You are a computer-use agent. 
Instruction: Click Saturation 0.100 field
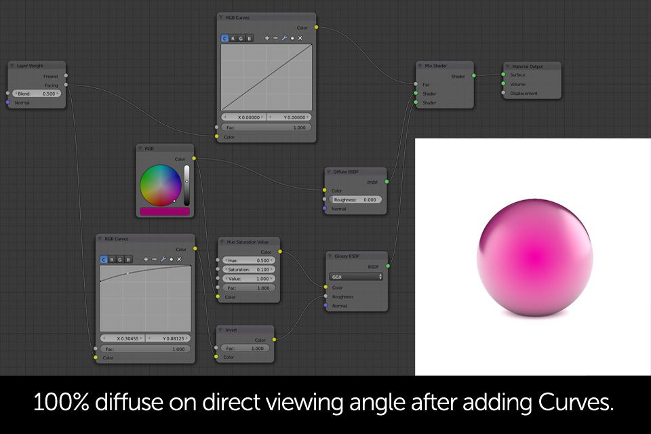[x=249, y=269]
